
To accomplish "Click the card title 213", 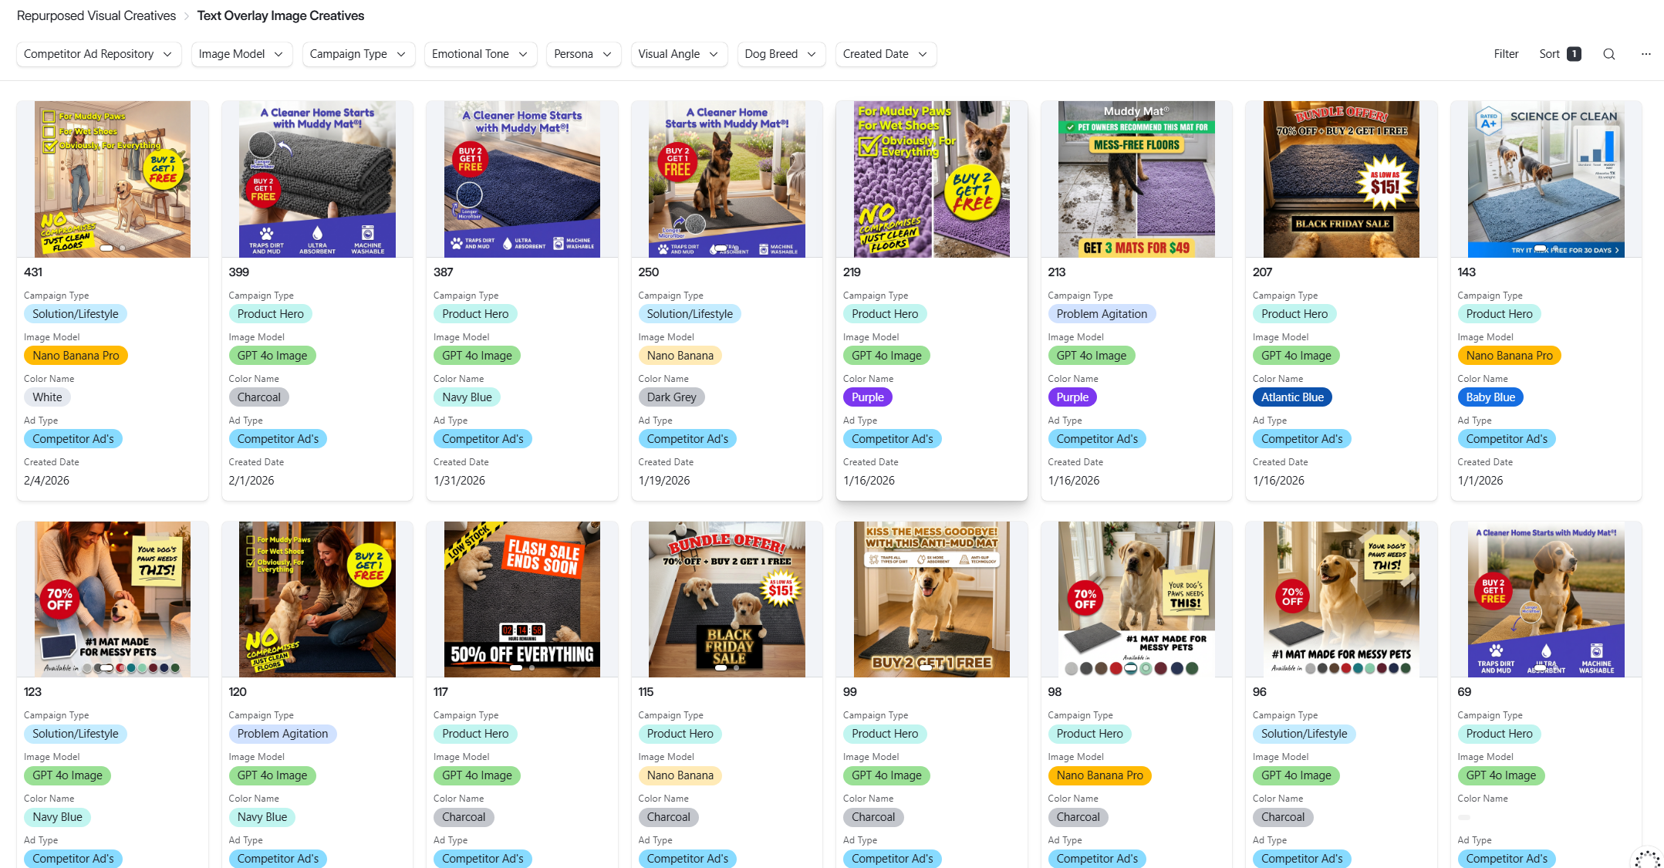I will coord(1057,272).
